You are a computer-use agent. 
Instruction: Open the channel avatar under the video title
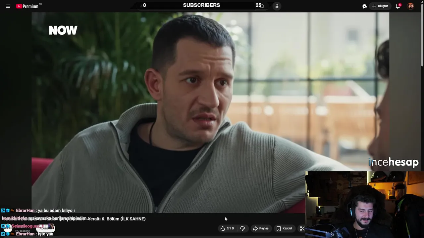point(7,228)
